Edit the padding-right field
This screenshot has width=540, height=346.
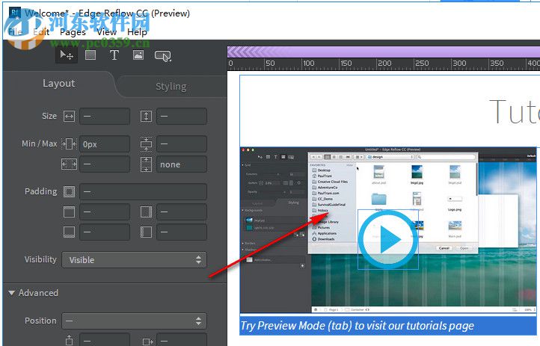tap(182, 211)
